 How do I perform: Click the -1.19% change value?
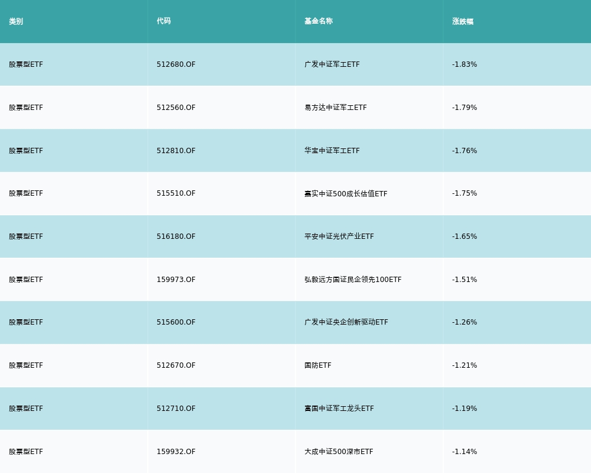465,409
